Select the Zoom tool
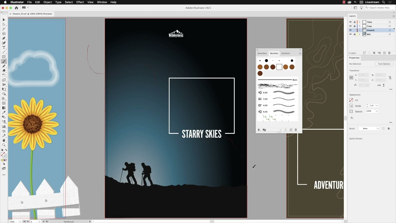396x223 pixels. 4,145
